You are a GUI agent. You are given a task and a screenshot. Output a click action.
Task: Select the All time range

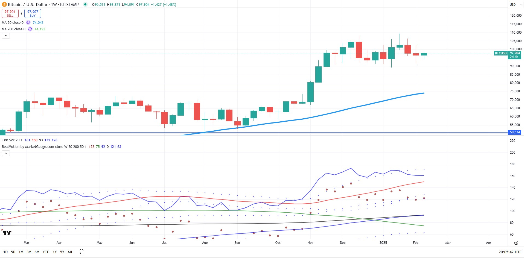(x=70, y=252)
